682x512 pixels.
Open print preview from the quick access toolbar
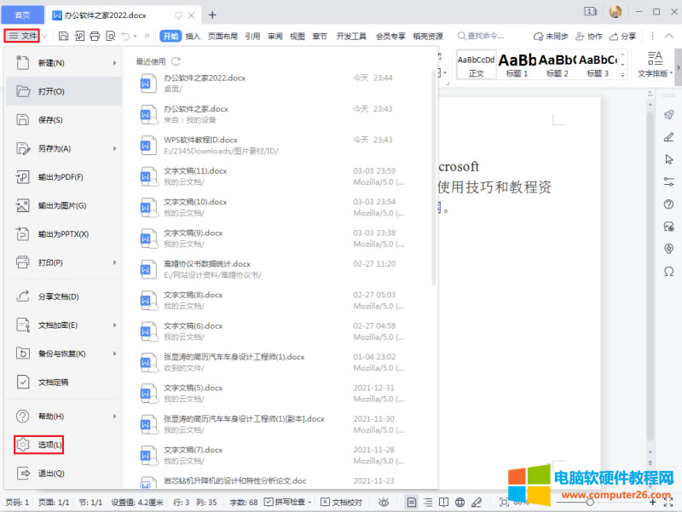[x=113, y=36]
